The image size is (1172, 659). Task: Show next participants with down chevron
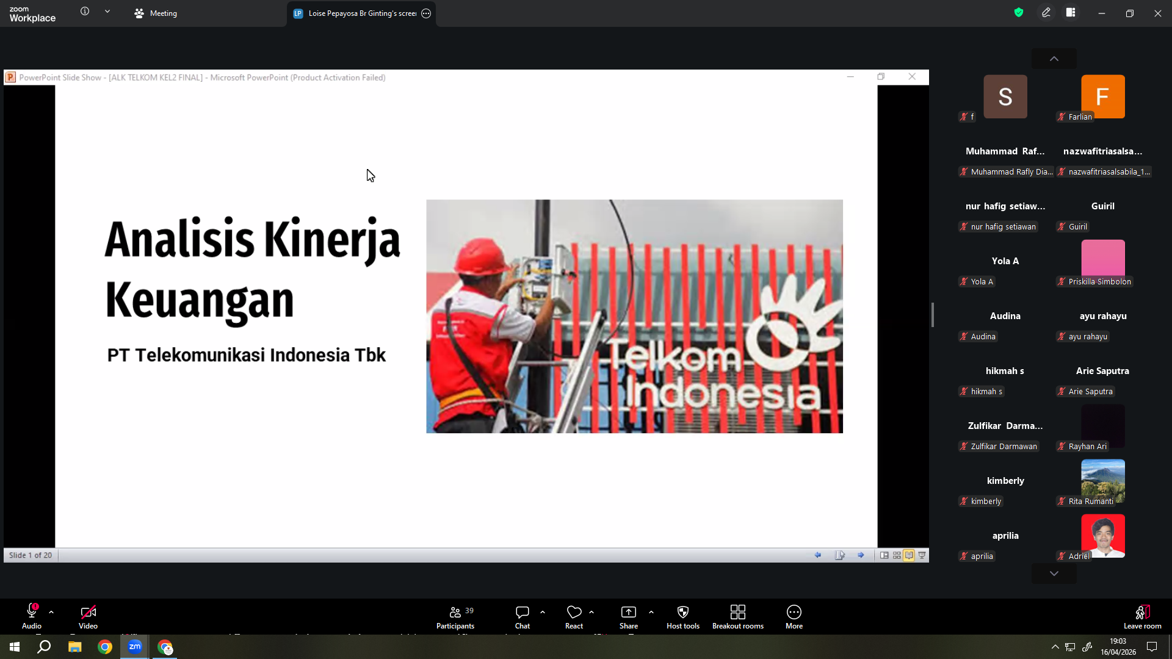pos(1054,574)
